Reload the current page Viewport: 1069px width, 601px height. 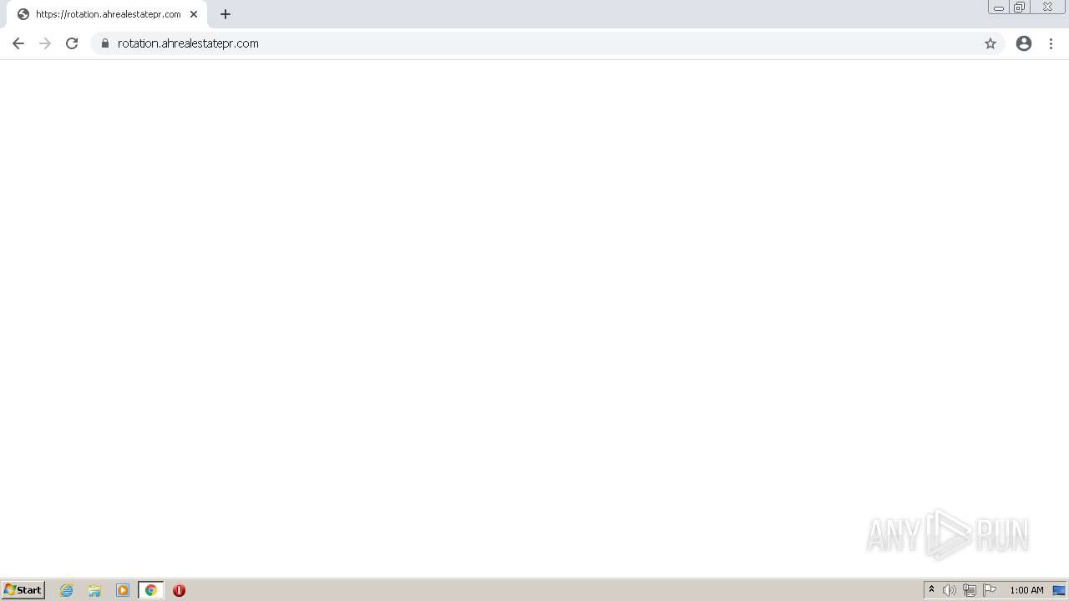coord(72,43)
